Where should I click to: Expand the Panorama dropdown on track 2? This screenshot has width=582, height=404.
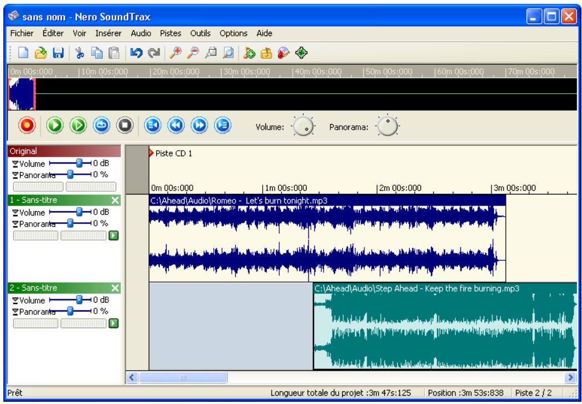pyautogui.click(x=15, y=311)
